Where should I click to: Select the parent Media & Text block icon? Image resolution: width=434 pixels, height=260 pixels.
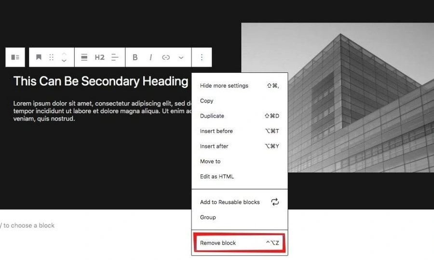click(15, 57)
